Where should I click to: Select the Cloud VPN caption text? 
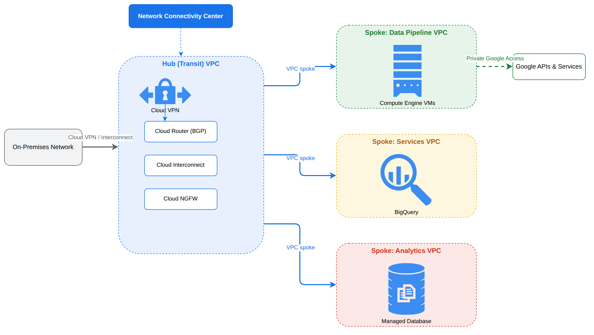(x=165, y=110)
